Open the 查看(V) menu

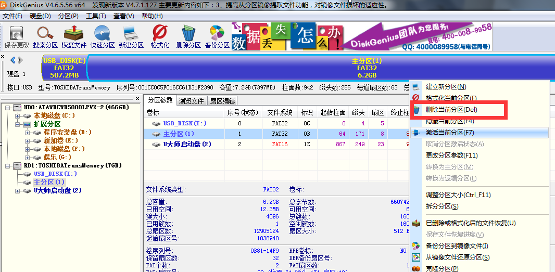click(x=123, y=16)
